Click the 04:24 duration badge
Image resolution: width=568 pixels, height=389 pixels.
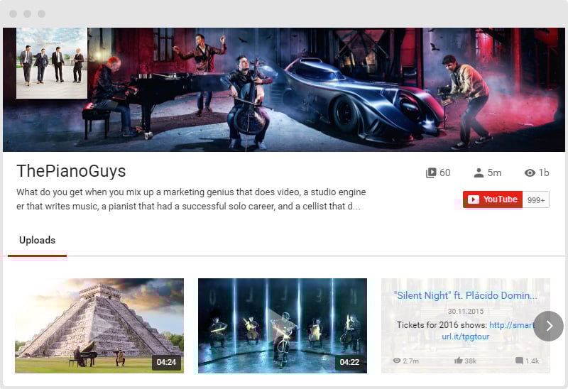point(166,362)
